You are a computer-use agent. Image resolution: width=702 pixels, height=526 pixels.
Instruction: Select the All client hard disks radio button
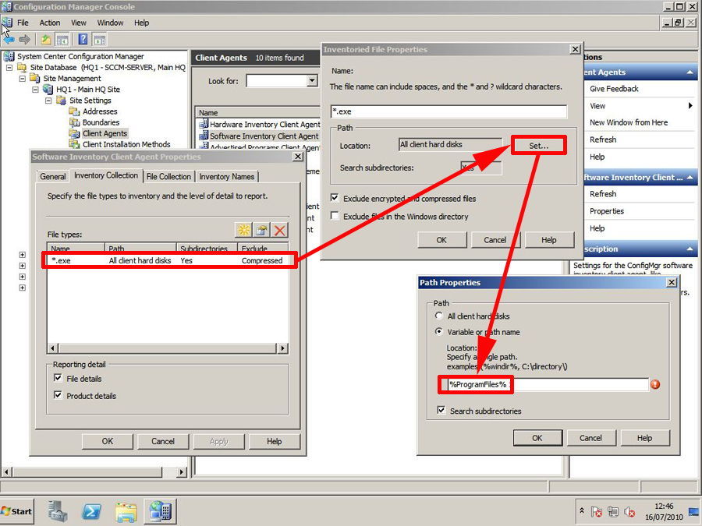(x=438, y=316)
